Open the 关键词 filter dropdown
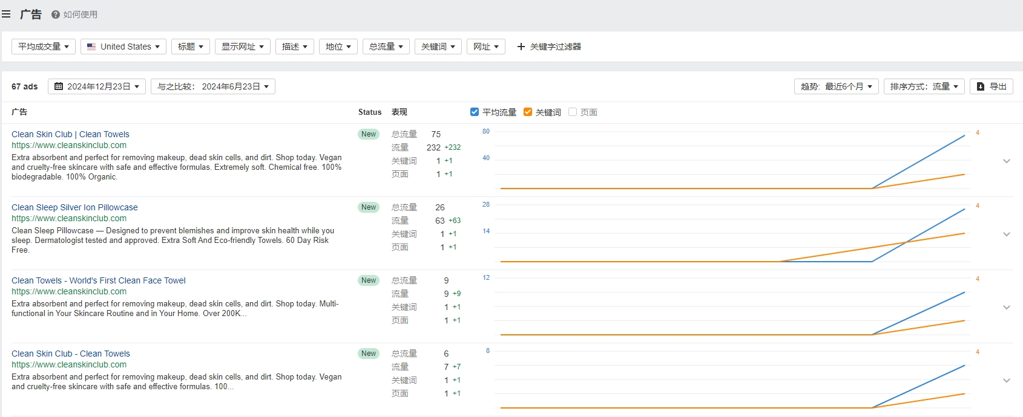The width and height of the screenshot is (1023, 417). [x=438, y=47]
